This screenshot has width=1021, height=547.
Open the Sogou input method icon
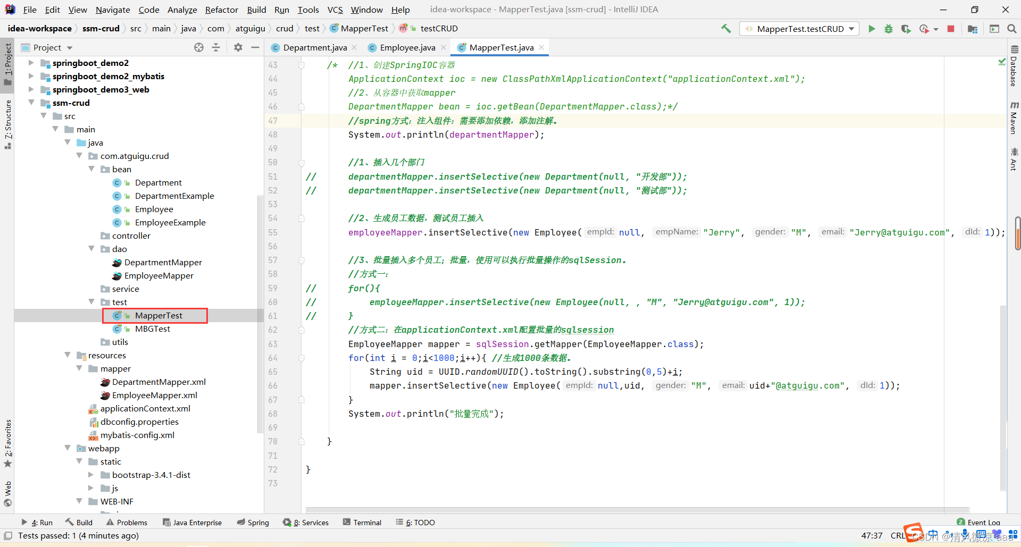(914, 533)
